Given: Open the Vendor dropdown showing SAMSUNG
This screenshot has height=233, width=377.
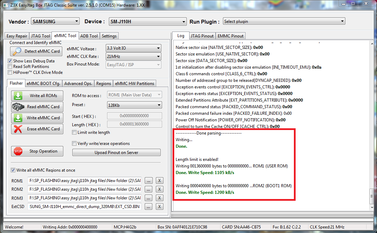Looking at the screenshot, I should [x=55, y=21].
